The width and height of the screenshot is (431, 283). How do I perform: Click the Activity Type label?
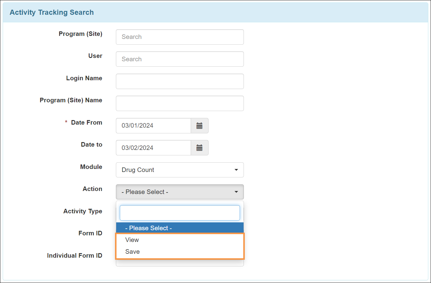83,211
